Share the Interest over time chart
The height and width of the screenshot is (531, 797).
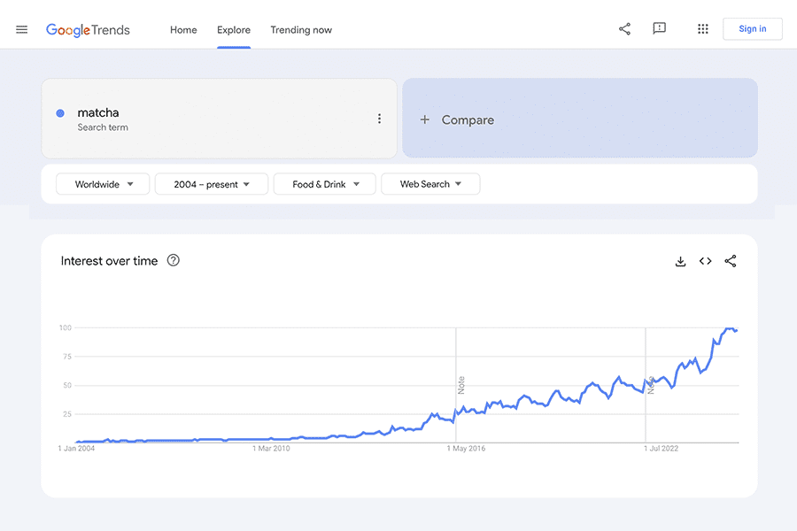[731, 261]
